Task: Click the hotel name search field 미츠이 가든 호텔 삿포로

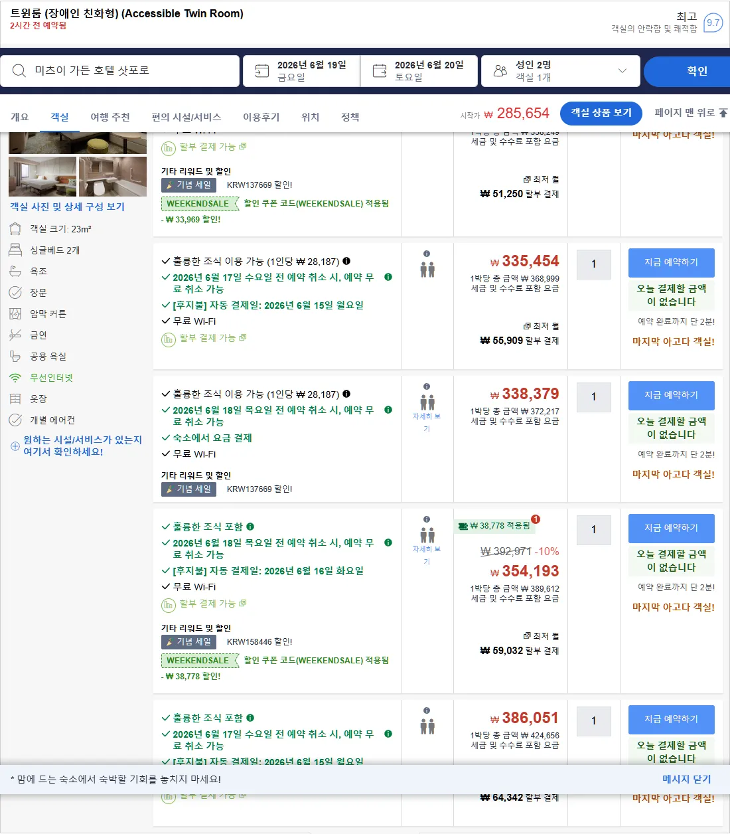Action: (120, 71)
